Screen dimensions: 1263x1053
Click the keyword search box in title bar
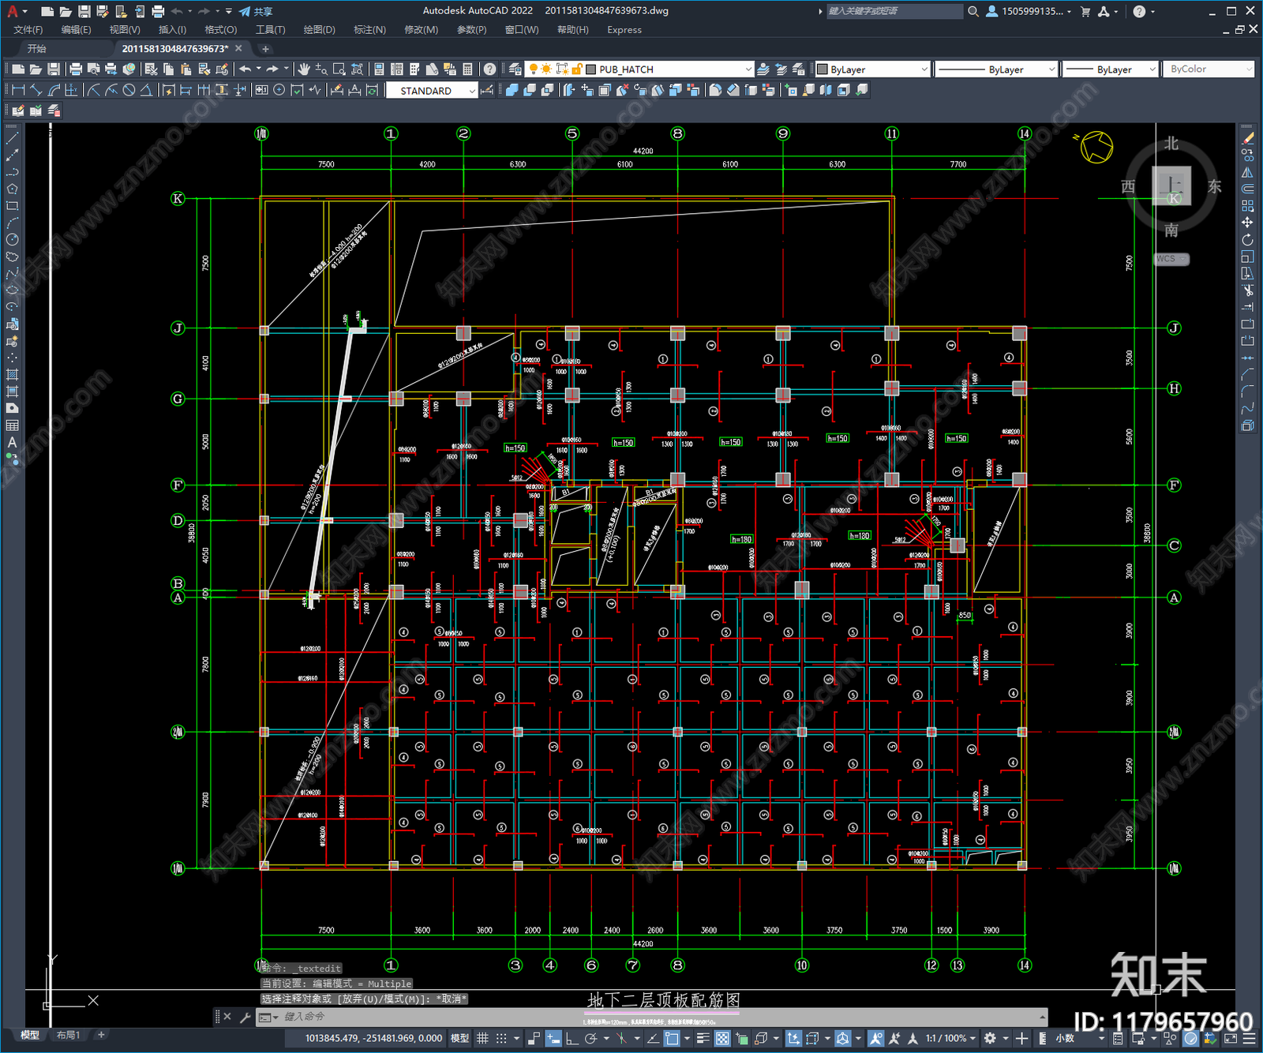tap(894, 11)
